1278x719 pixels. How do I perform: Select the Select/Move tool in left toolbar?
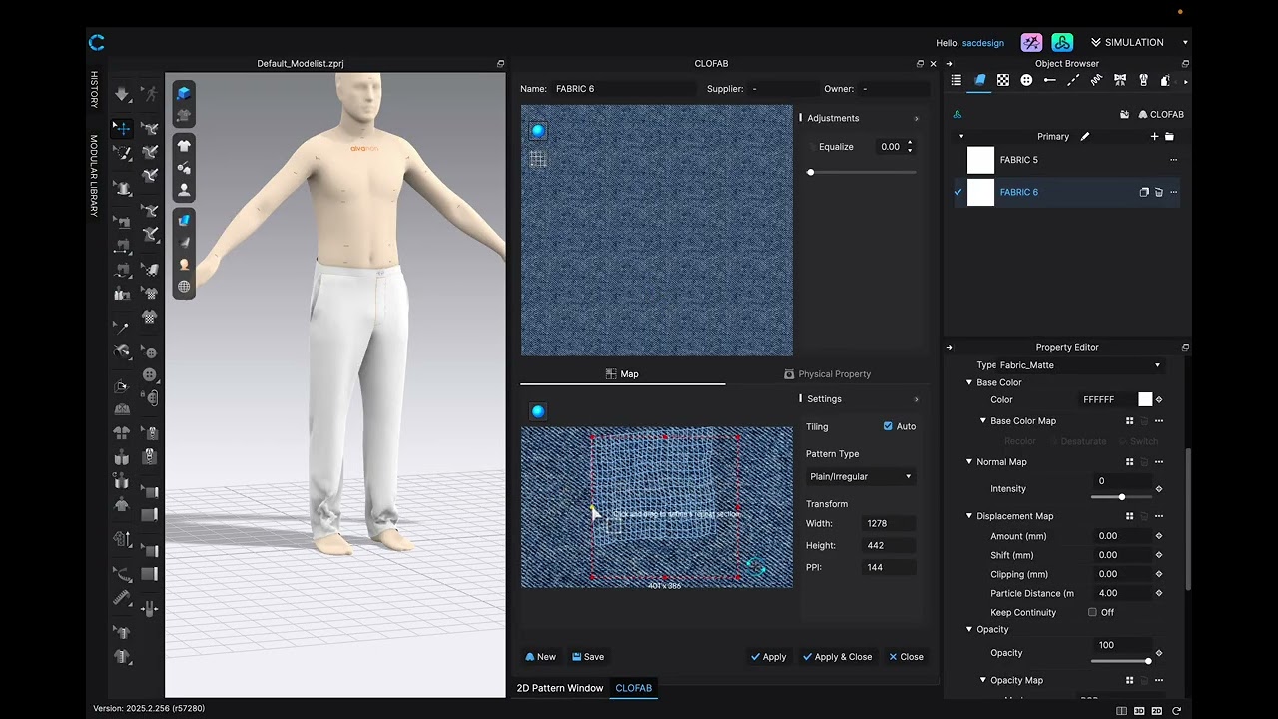coord(122,128)
